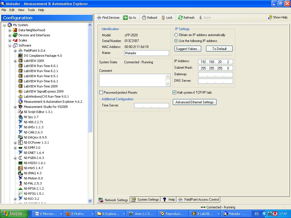291x218 pixels.
Task: Select NI Script Editor 1.3.1 icon
Action: (20, 112)
